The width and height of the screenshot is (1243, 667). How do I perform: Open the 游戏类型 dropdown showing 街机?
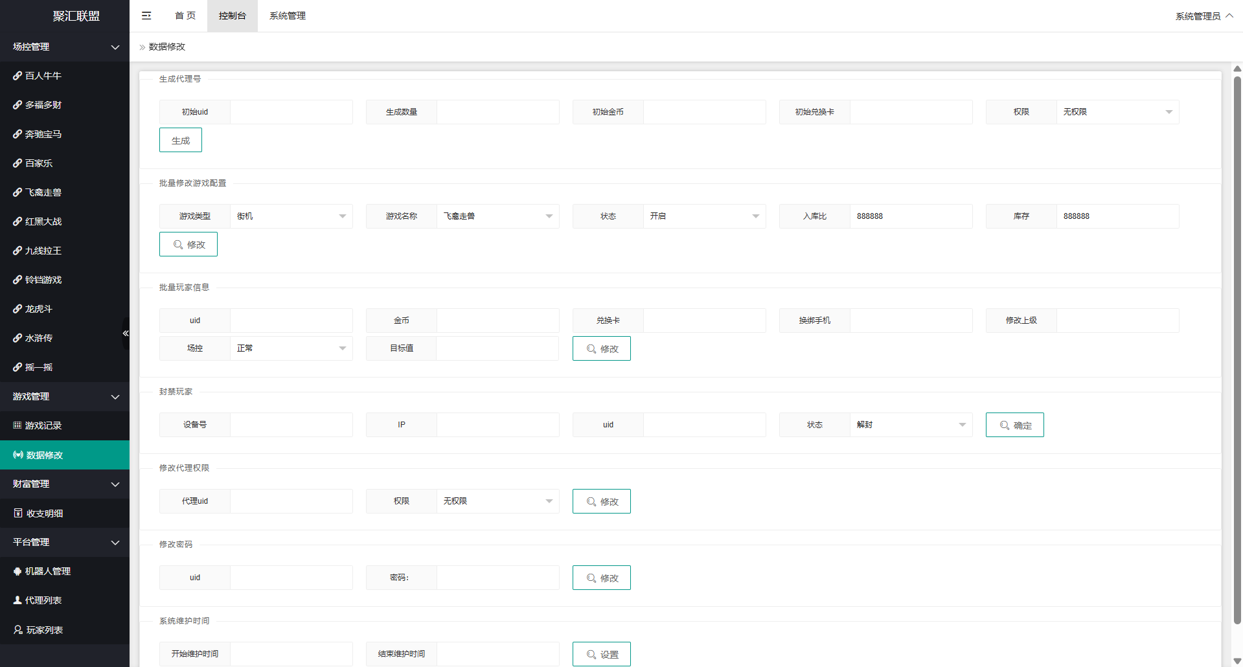point(291,216)
